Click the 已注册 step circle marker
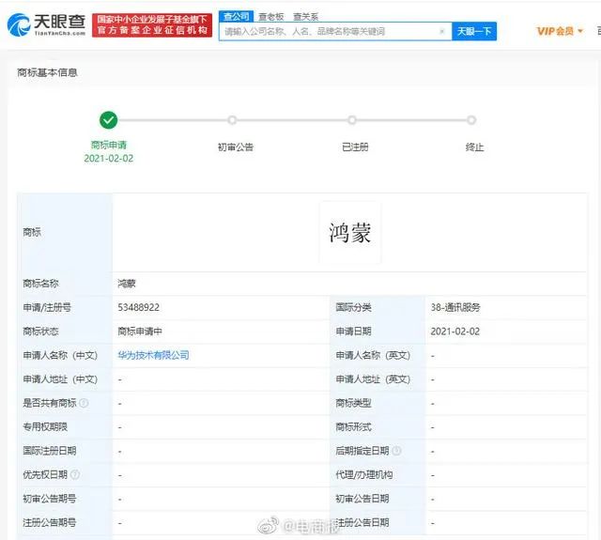The height and width of the screenshot is (540, 601). [352, 120]
